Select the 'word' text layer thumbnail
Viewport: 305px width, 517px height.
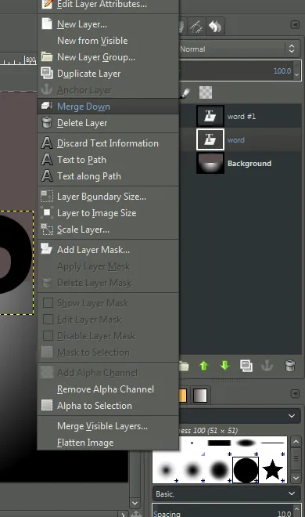pyautogui.click(x=210, y=139)
